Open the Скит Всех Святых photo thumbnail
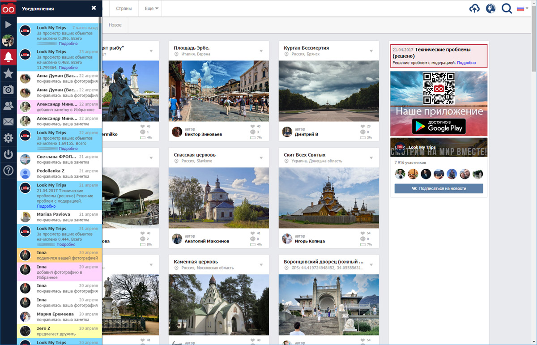537x345 pixels. 329,198
